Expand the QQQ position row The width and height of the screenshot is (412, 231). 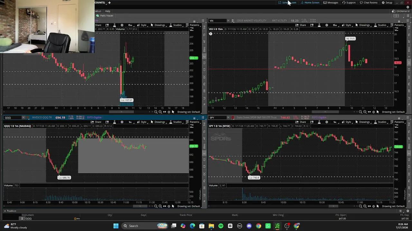point(22,219)
